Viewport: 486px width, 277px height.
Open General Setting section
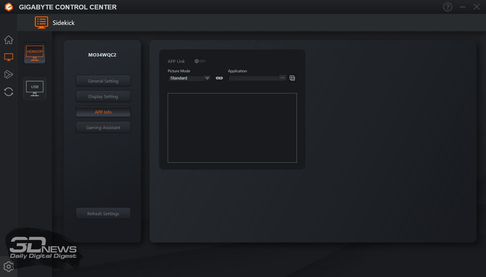(103, 81)
